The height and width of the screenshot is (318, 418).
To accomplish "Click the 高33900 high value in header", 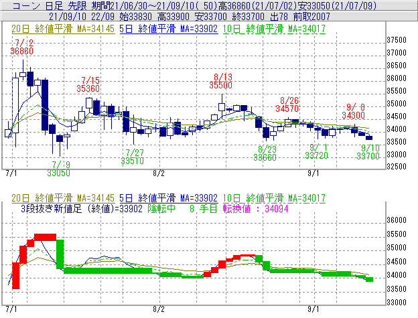I will tap(173, 17).
